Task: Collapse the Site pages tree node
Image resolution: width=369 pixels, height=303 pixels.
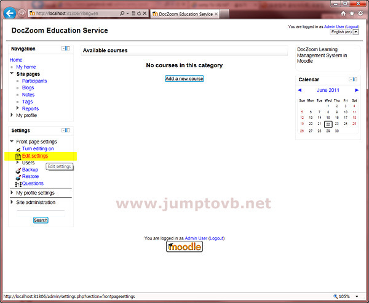Action: coord(12,73)
